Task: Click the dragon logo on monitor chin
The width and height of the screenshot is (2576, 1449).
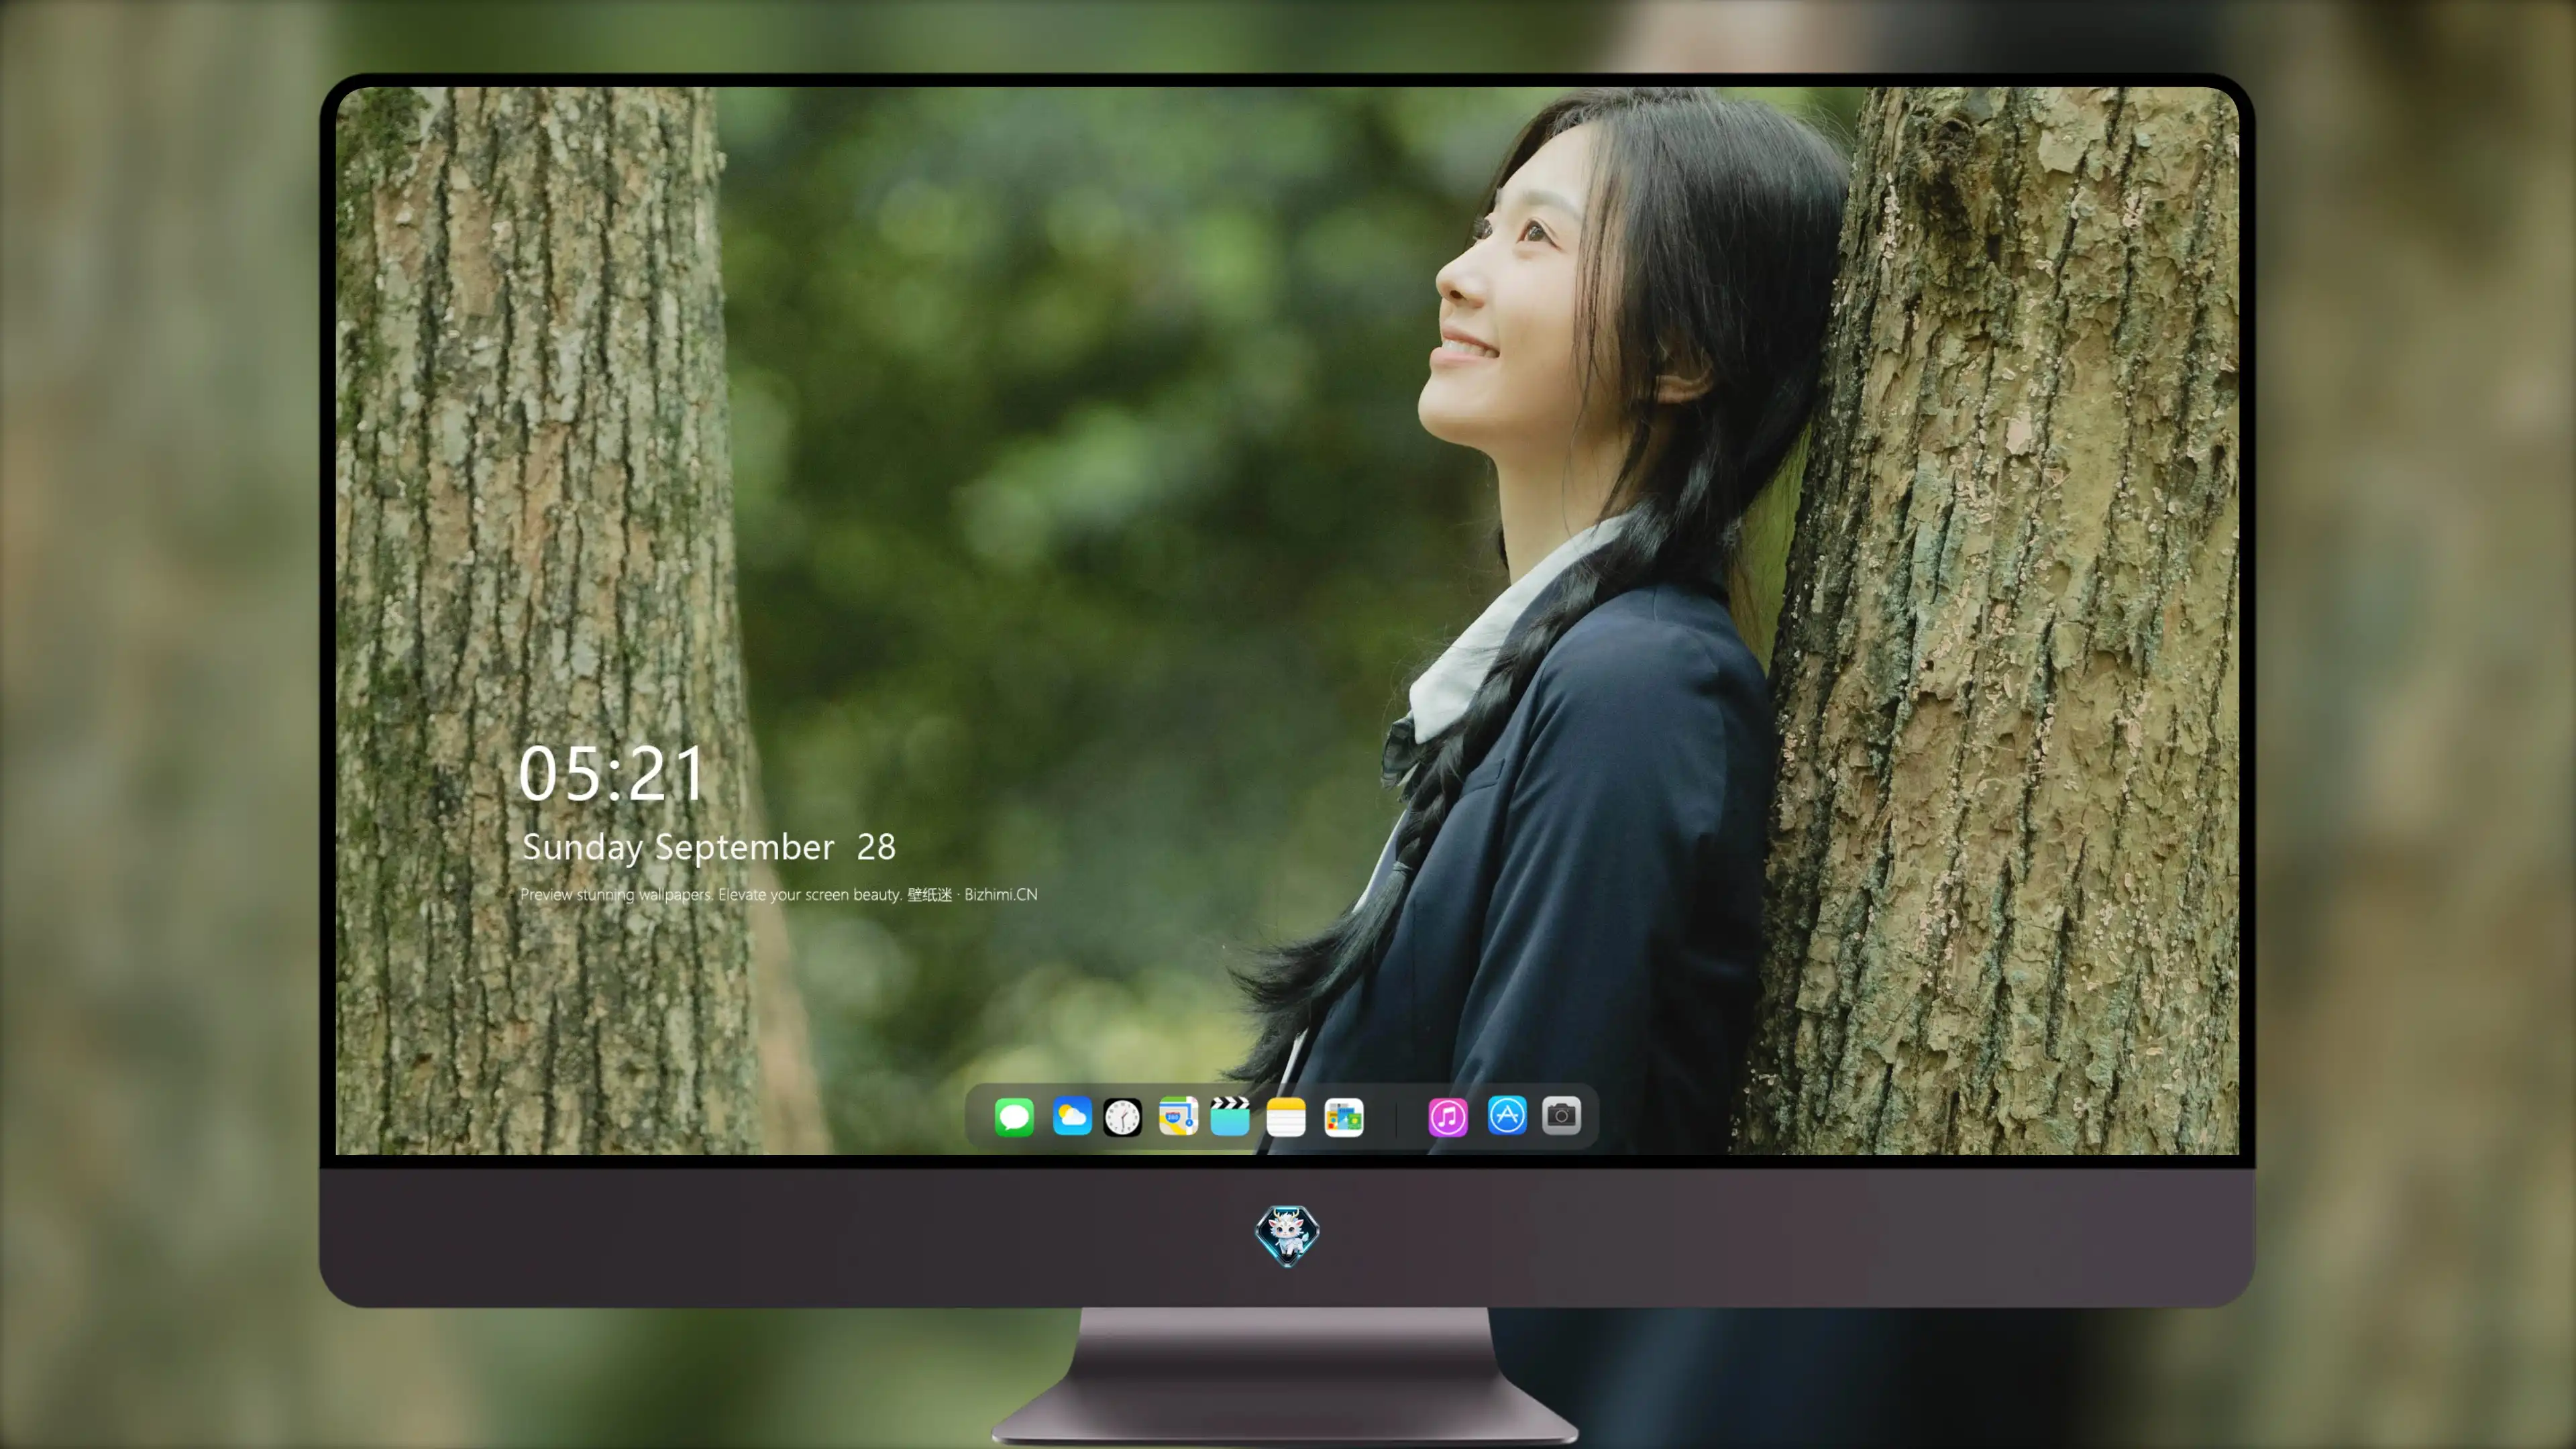Action: click(x=1287, y=1235)
